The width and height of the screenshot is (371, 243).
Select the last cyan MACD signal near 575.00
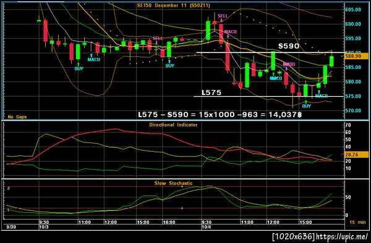coord(322,96)
